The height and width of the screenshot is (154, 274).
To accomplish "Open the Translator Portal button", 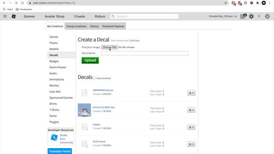I will 60,151.
